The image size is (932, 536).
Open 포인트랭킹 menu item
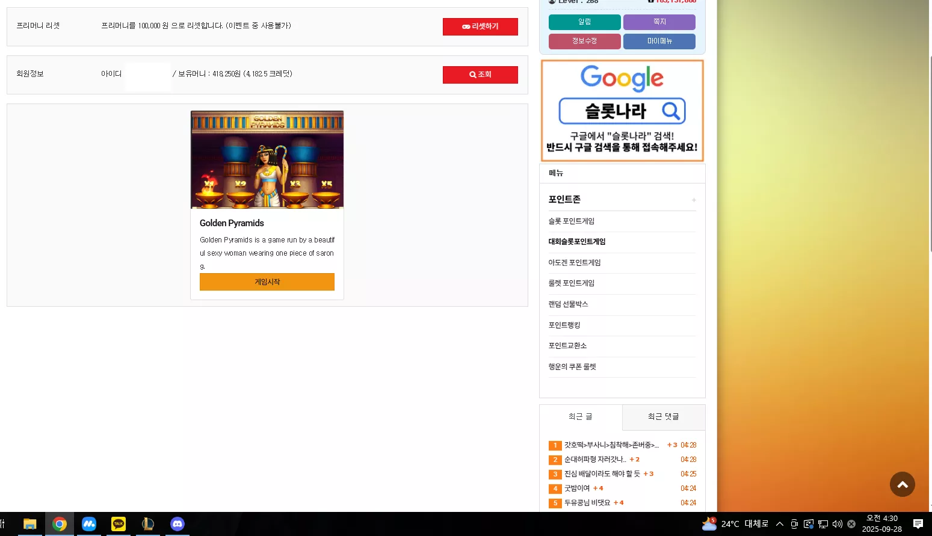564,325
